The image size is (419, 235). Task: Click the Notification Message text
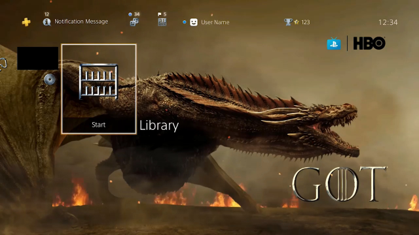81,22
